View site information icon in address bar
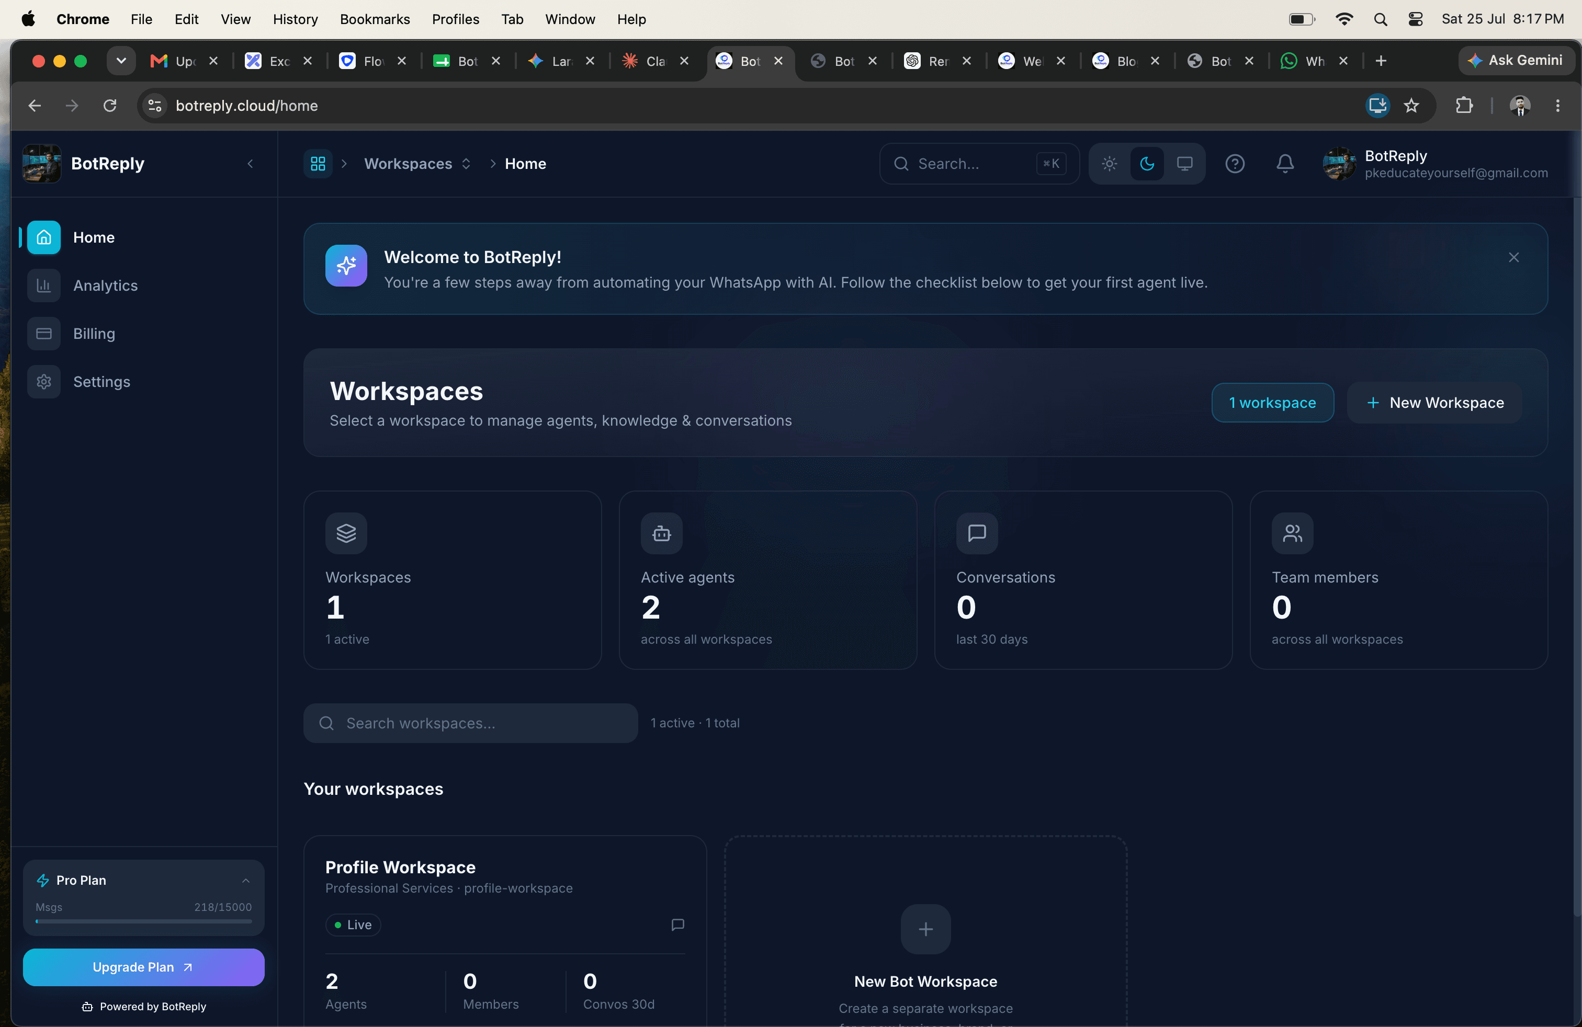Screen dimensions: 1582x1027 click(155, 106)
